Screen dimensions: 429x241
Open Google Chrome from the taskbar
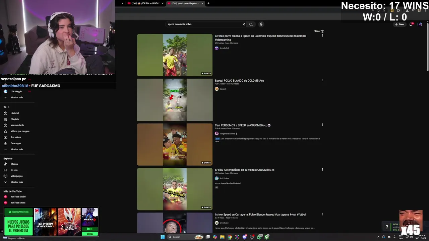pyautogui.click(x=230, y=237)
